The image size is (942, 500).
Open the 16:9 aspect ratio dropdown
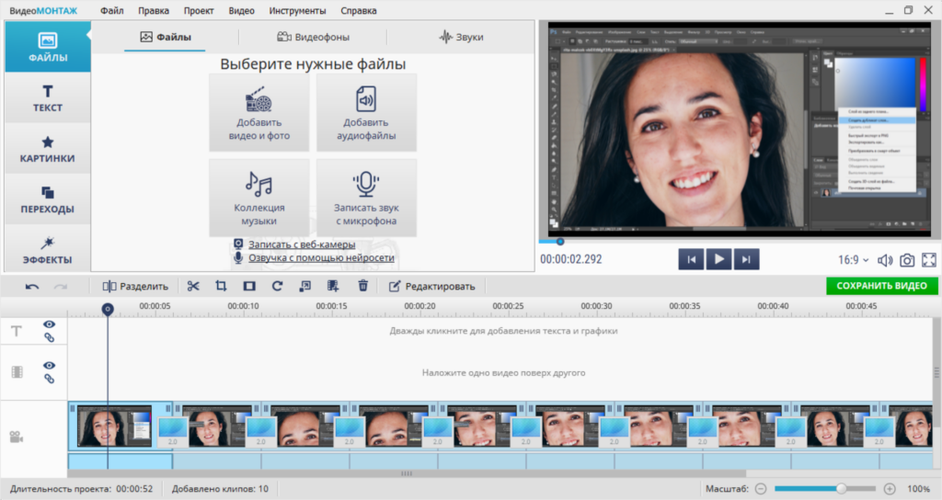coord(853,260)
